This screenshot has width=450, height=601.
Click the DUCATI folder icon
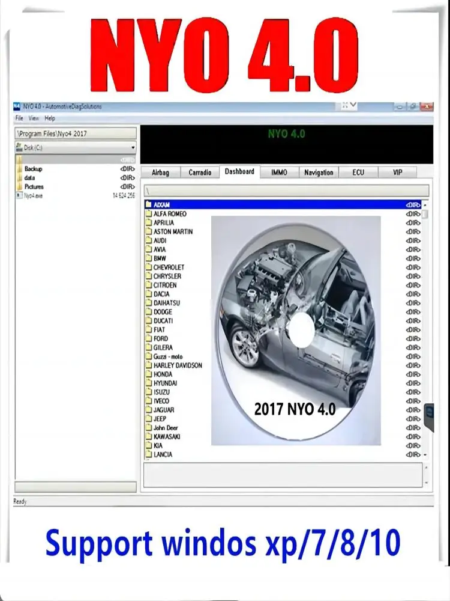[149, 320]
